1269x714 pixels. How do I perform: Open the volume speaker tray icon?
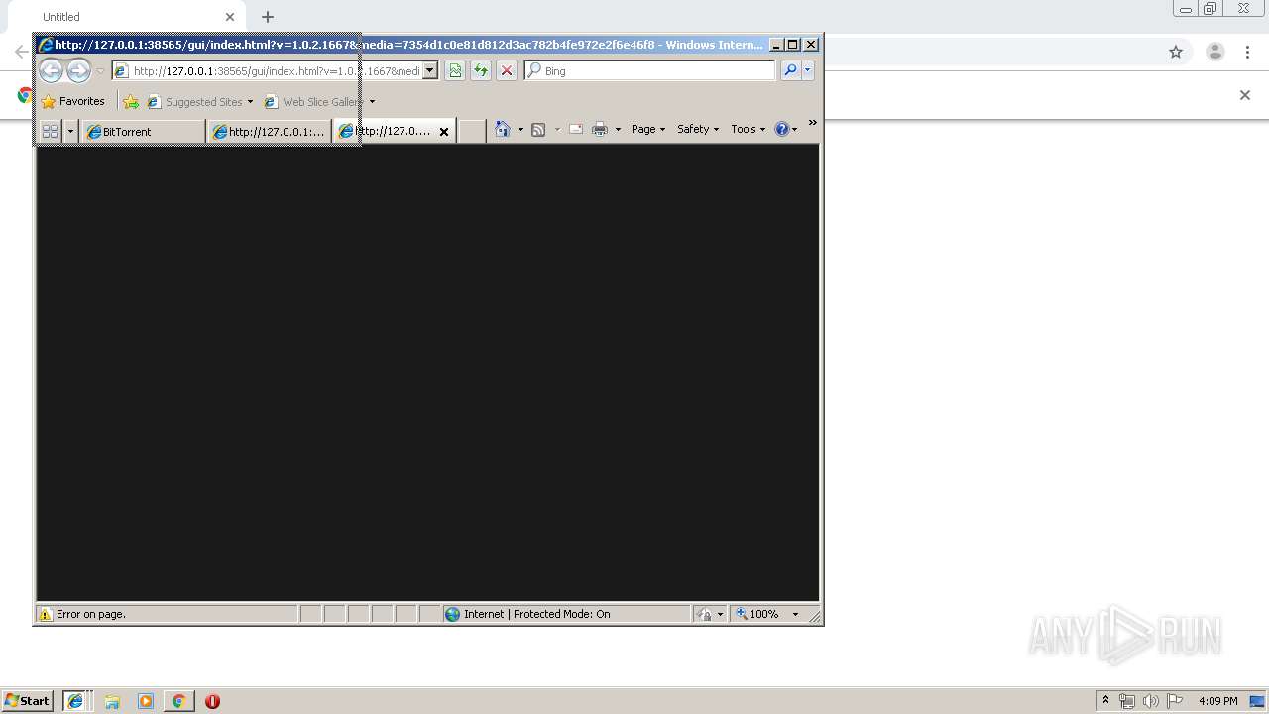pyautogui.click(x=1151, y=701)
